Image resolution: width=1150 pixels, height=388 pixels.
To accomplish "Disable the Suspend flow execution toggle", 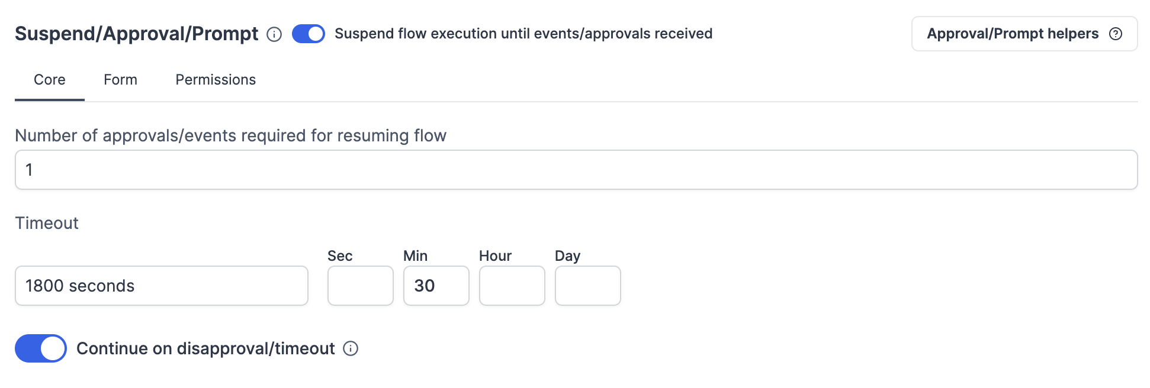I will pyautogui.click(x=309, y=34).
